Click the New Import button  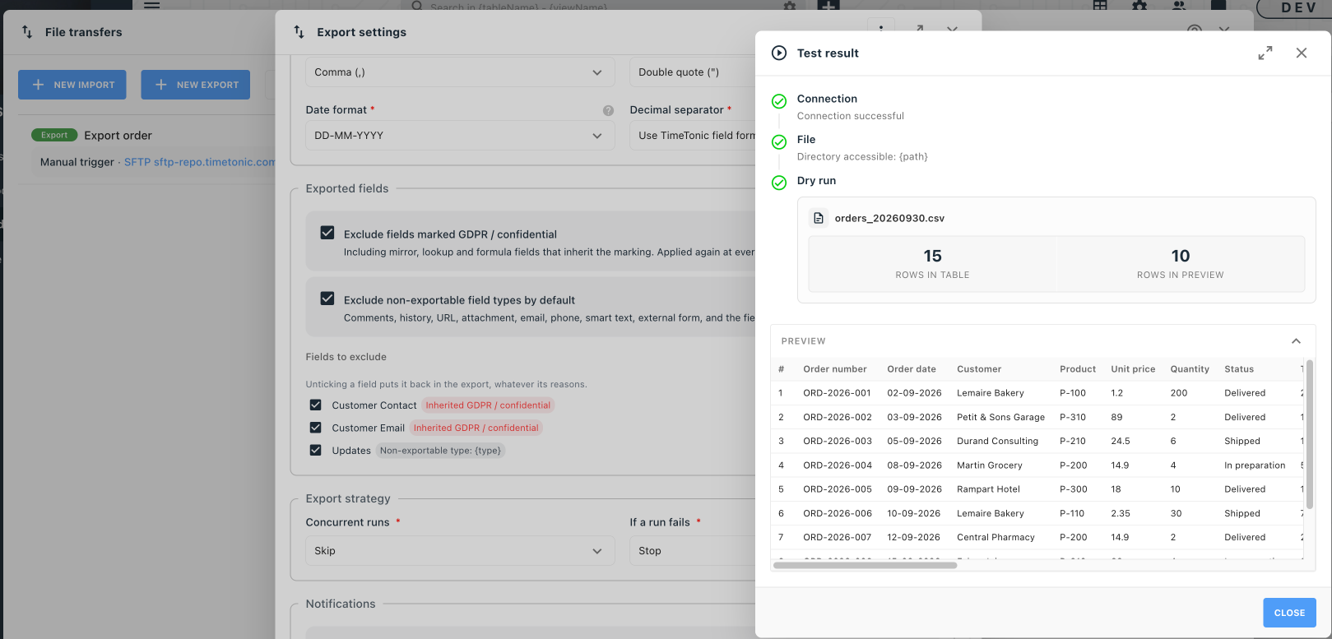tap(72, 85)
